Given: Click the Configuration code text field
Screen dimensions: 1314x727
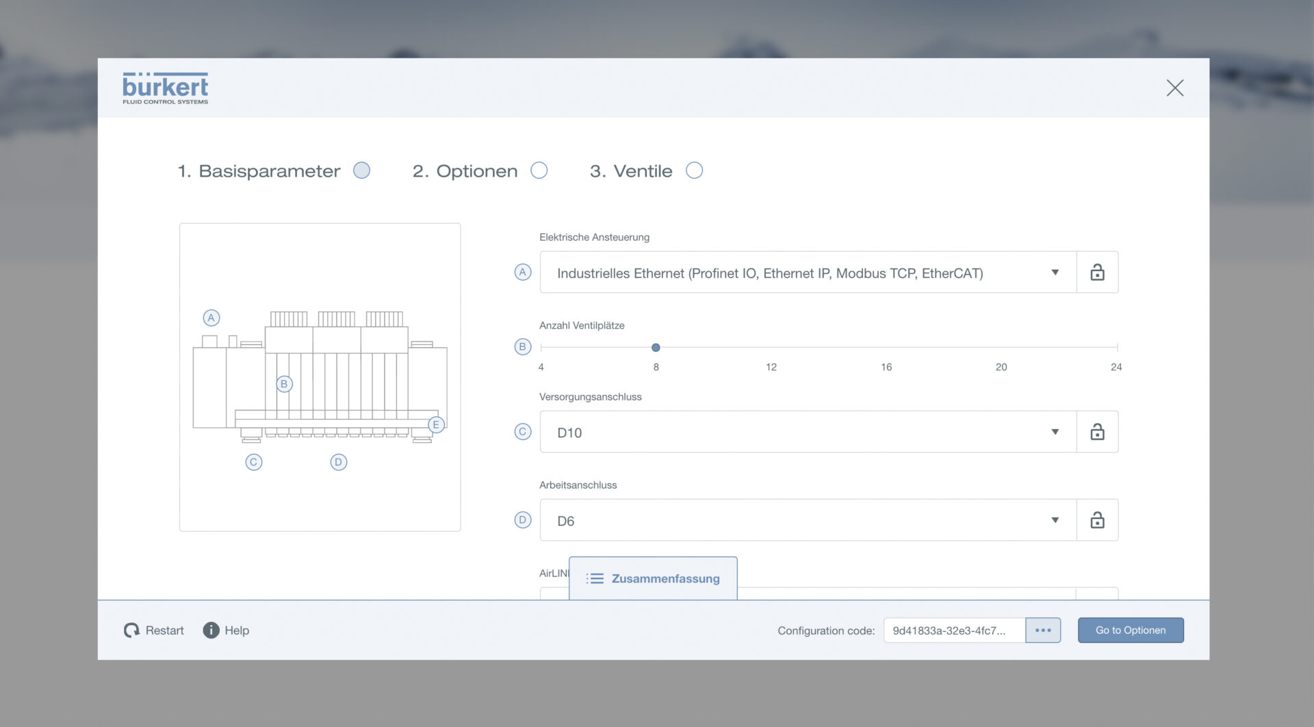Looking at the screenshot, I should [x=953, y=630].
